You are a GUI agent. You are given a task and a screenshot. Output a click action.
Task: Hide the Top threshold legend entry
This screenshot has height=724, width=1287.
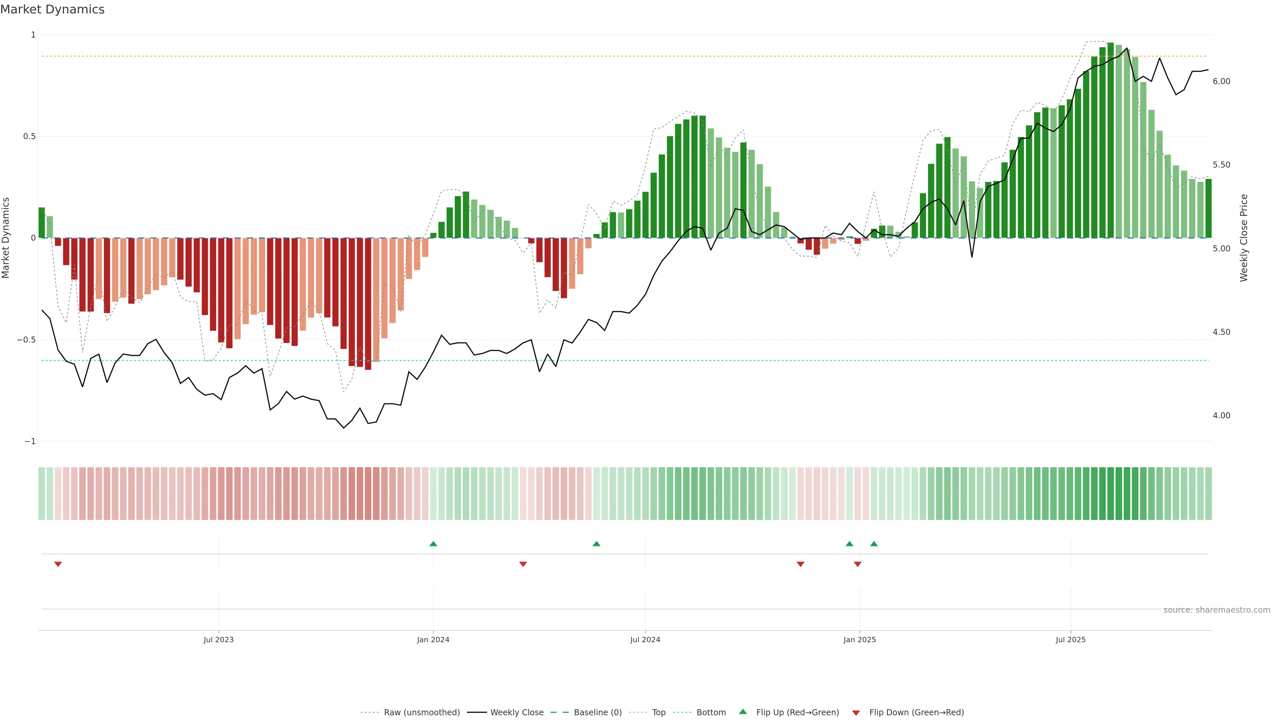click(x=659, y=713)
